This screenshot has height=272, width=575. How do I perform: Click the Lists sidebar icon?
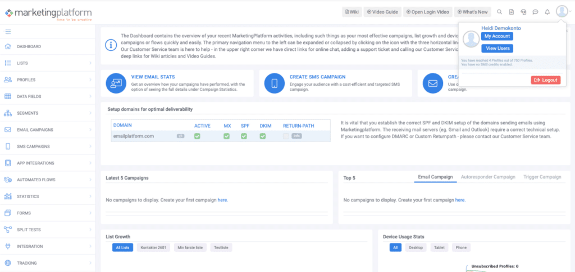tap(8, 63)
